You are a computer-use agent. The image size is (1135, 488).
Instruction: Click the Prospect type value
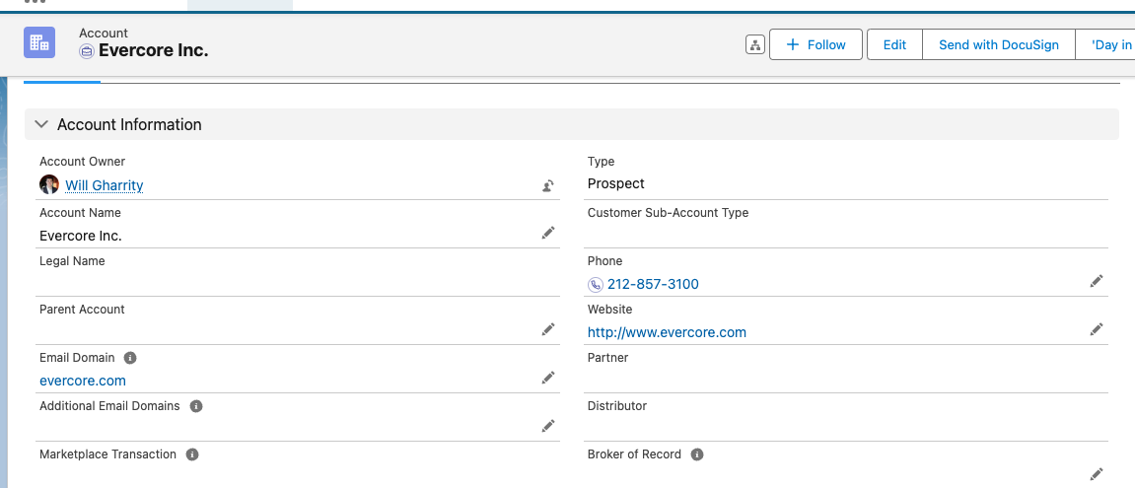[616, 184]
